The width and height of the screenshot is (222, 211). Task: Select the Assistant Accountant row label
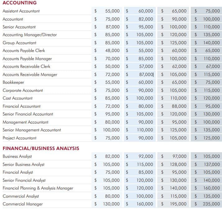pos(21,11)
